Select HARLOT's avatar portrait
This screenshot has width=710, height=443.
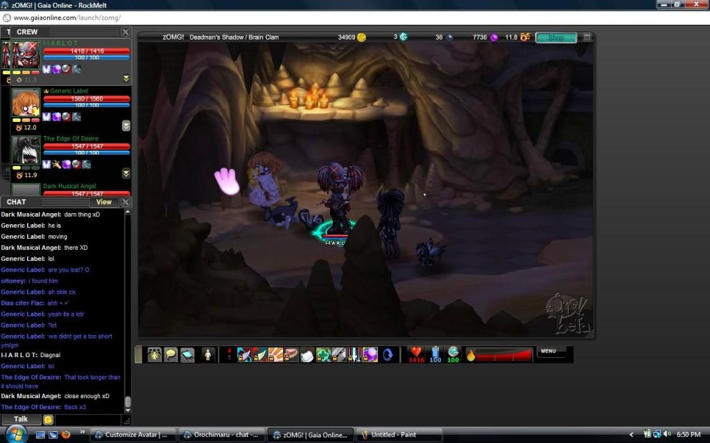[x=26, y=55]
